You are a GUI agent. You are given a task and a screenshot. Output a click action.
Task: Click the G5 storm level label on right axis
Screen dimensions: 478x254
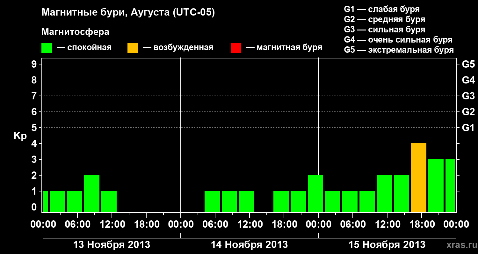(468, 64)
